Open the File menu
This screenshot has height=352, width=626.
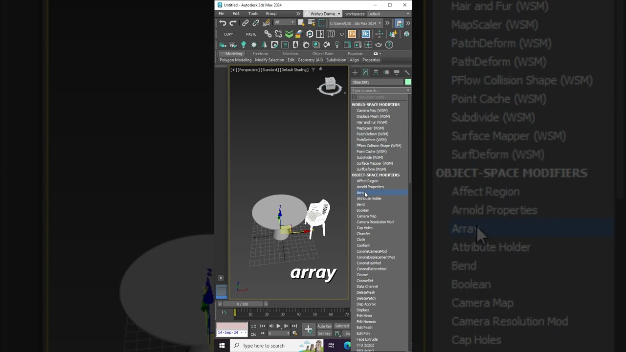coord(222,14)
